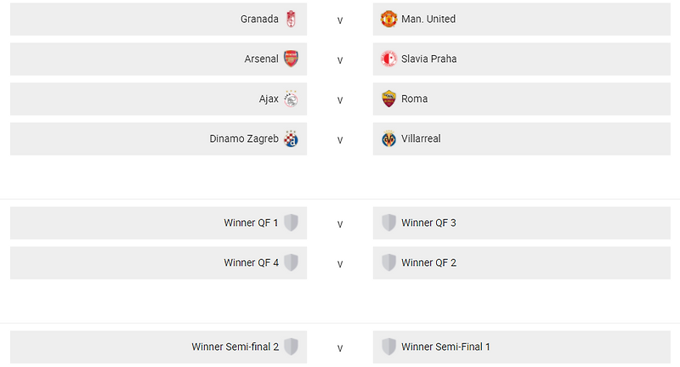Click the Roma club crest

pos(388,99)
